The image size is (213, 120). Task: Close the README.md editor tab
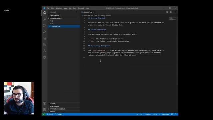[94, 12]
